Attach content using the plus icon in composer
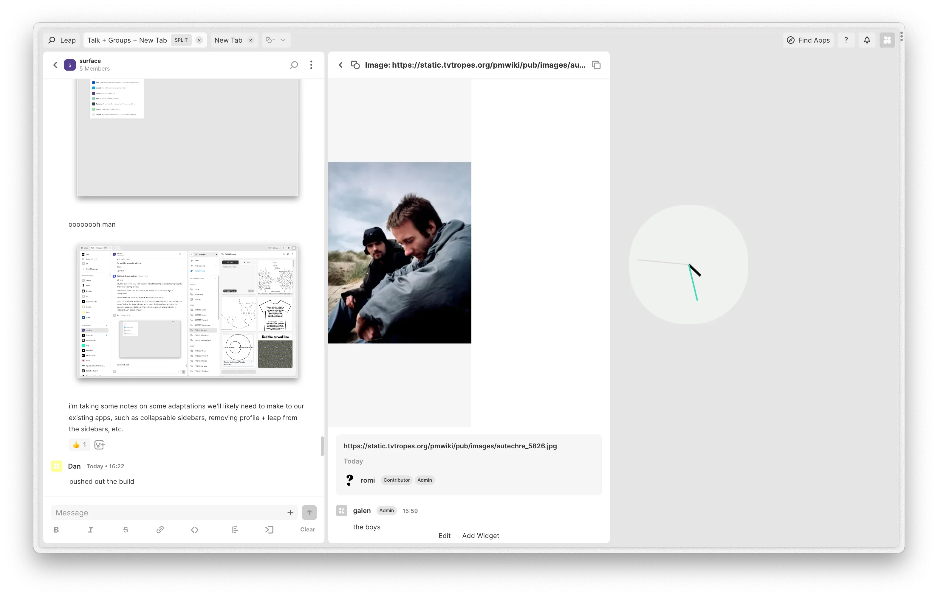 pyautogui.click(x=290, y=513)
